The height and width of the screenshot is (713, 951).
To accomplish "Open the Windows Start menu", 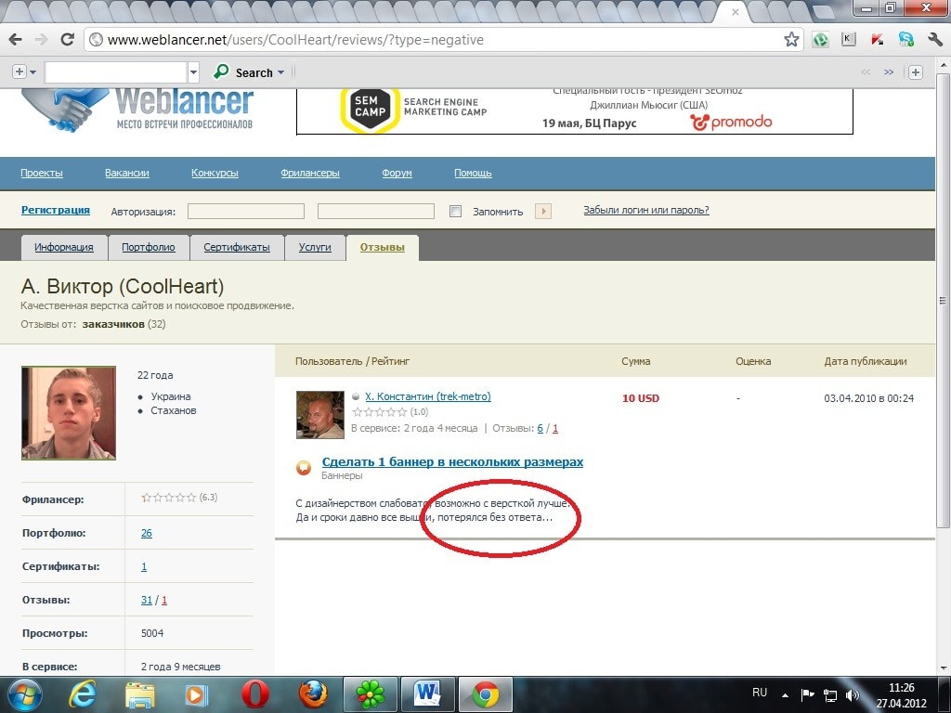I will (25, 694).
